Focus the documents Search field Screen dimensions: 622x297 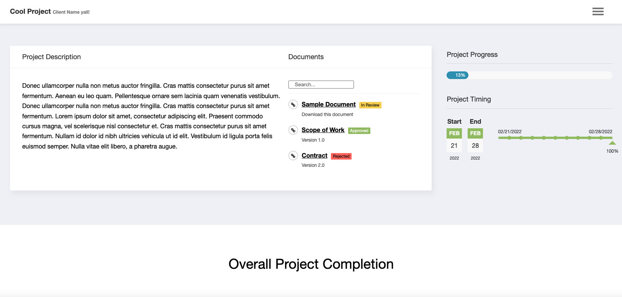click(321, 85)
